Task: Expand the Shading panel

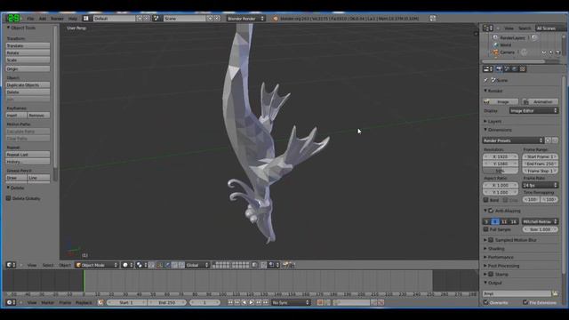Action: click(496, 249)
